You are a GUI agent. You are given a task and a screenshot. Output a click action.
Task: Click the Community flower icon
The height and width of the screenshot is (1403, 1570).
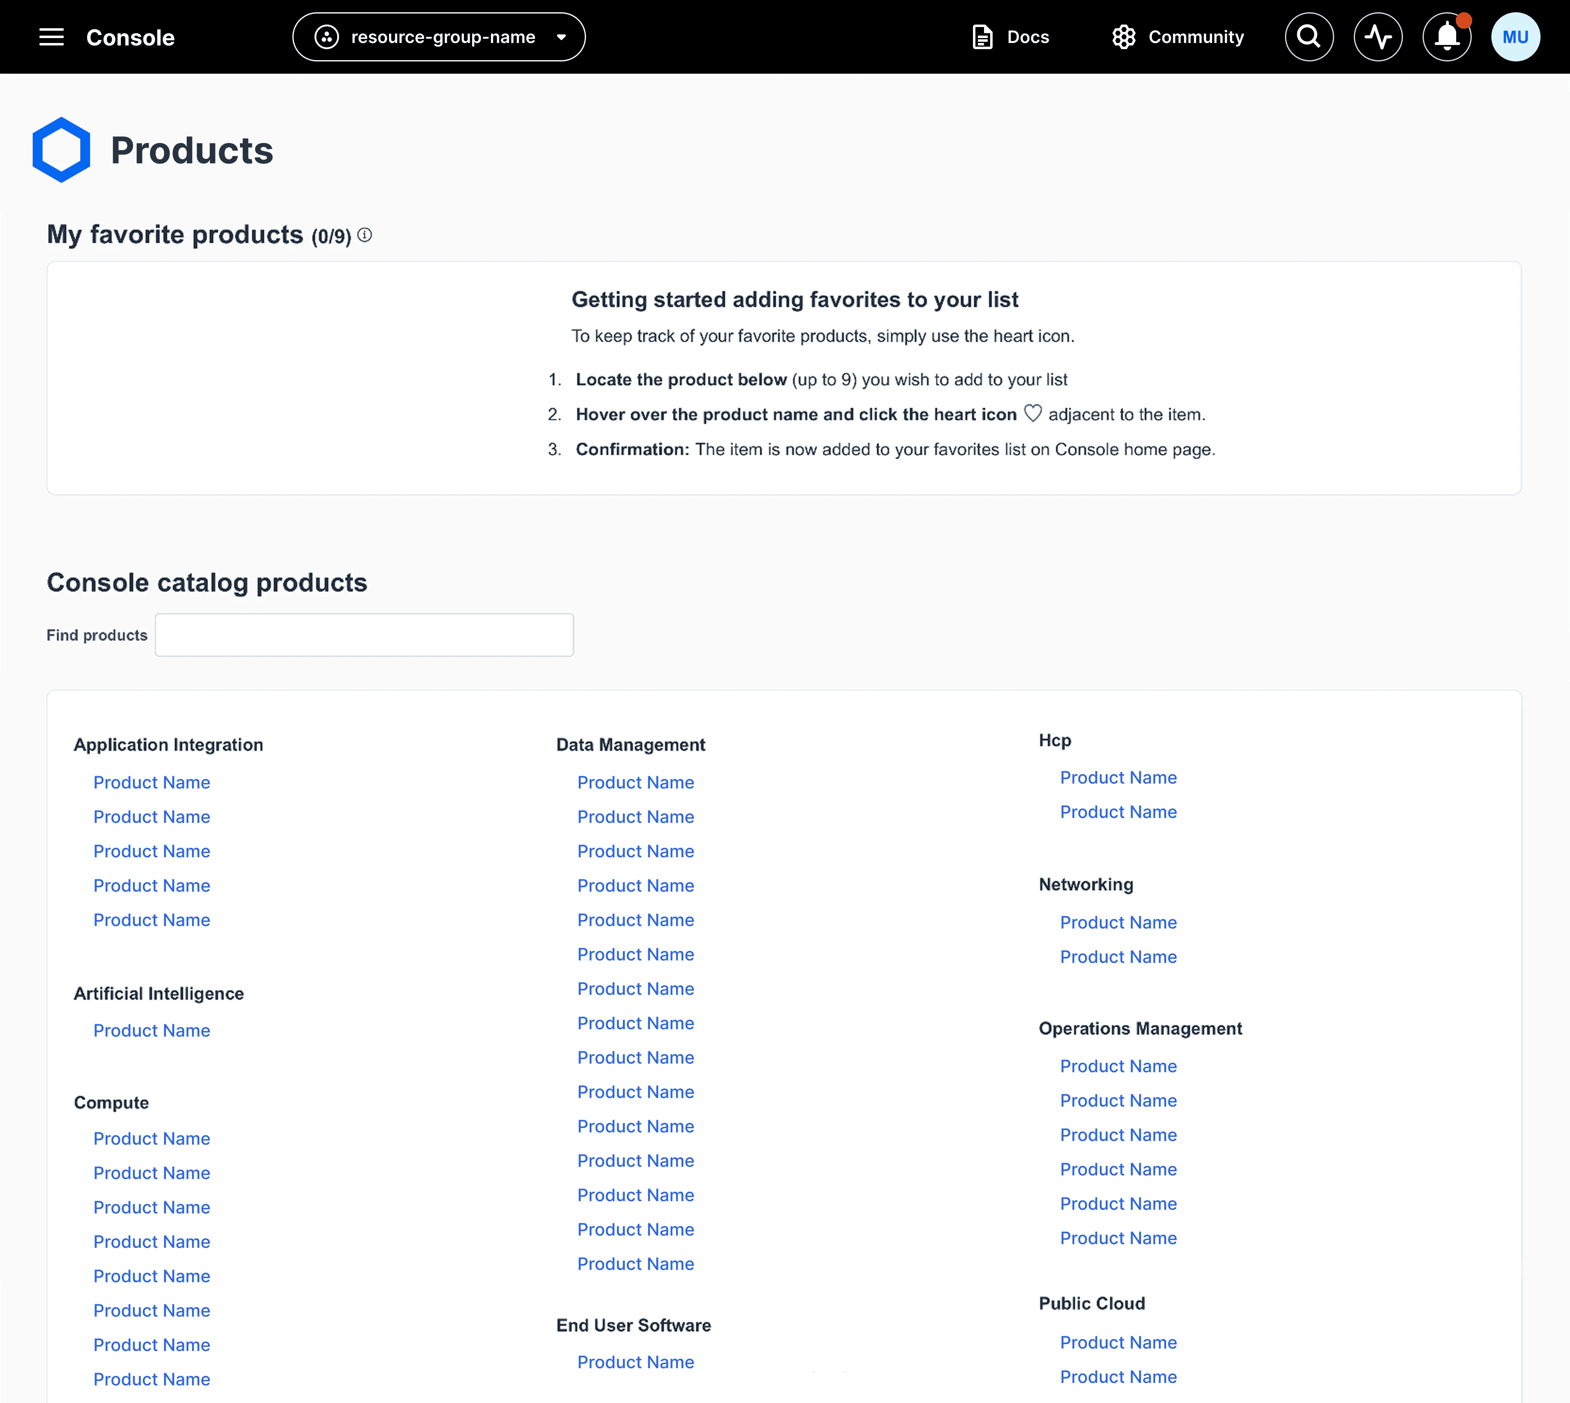pos(1124,37)
